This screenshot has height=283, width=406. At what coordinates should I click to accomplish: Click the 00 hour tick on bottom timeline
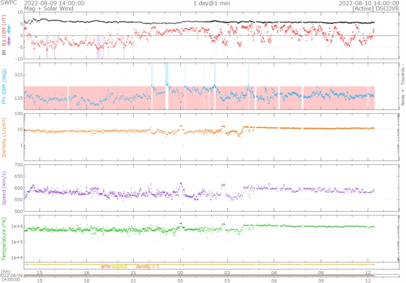pos(181,279)
